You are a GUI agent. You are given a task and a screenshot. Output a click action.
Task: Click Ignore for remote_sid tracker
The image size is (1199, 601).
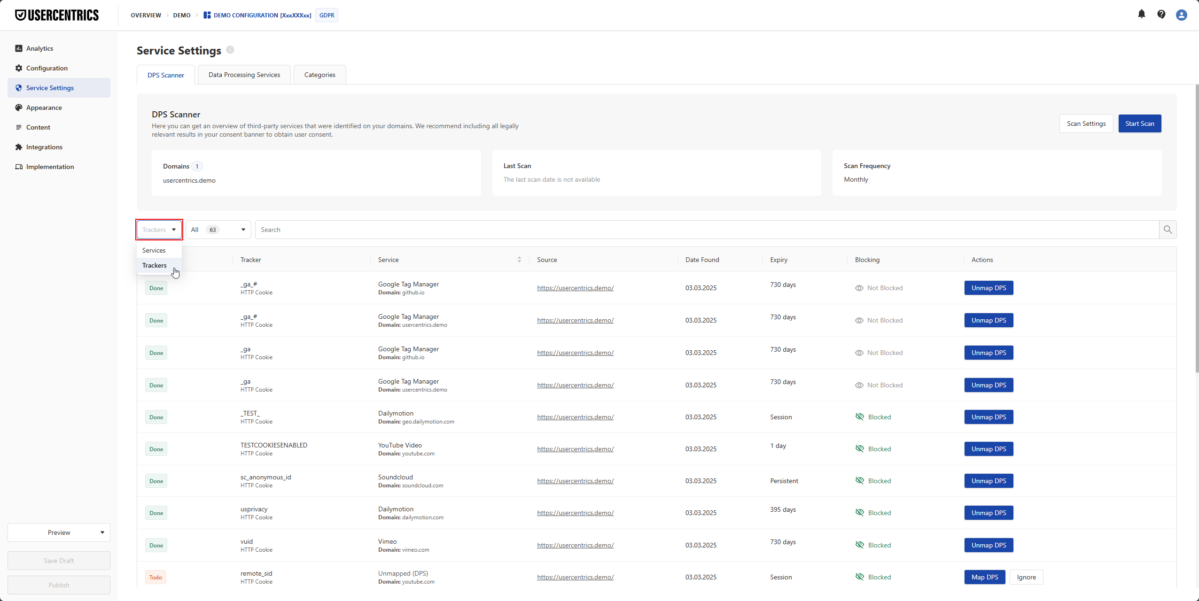(1027, 577)
